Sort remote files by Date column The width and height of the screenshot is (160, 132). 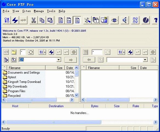click(x=148, y=68)
